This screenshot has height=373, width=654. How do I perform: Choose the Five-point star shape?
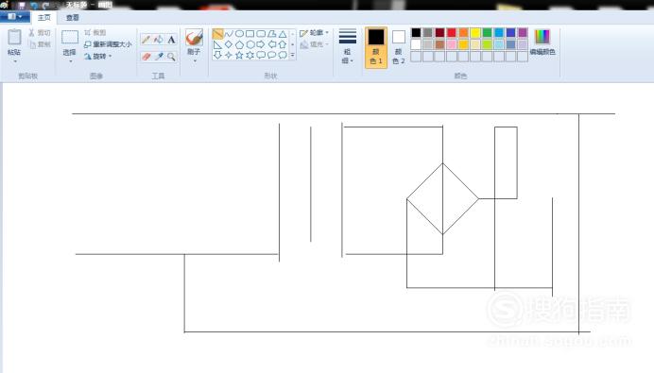pos(239,55)
